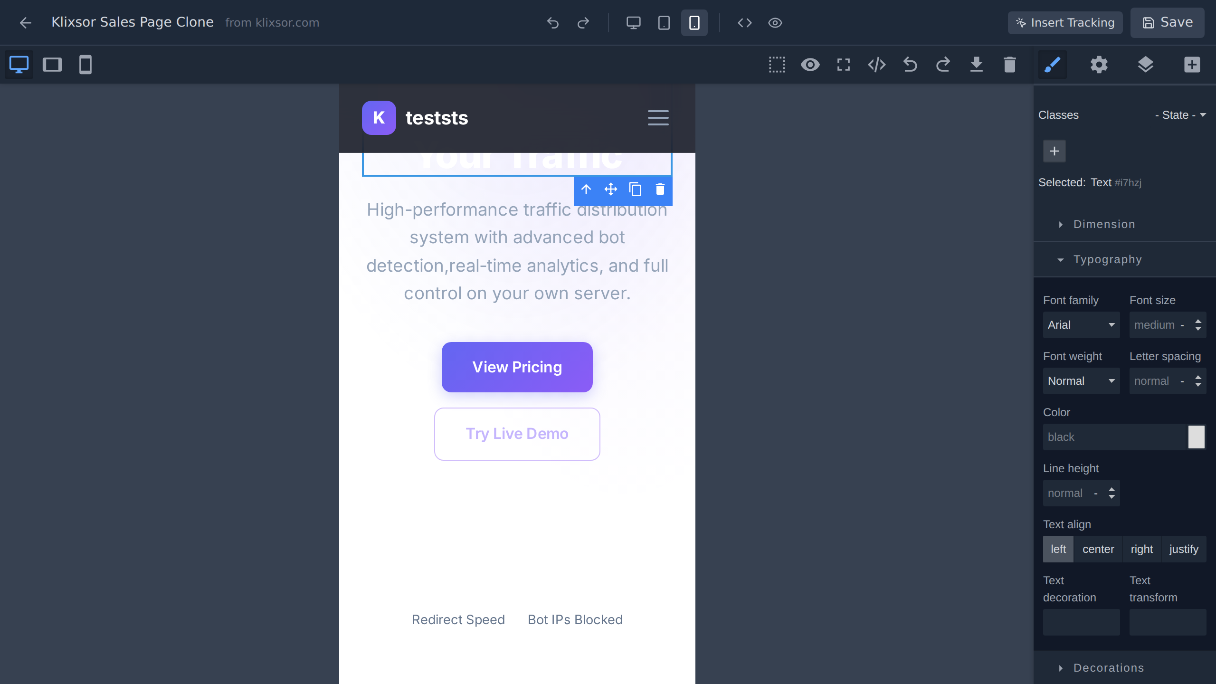Expand the Dimension section
The height and width of the screenshot is (684, 1216).
tap(1103, 224)
